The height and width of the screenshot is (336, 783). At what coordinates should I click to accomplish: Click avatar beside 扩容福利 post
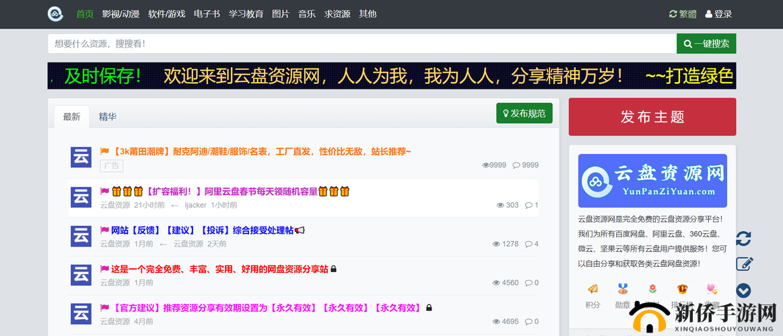tap(80, 196)
